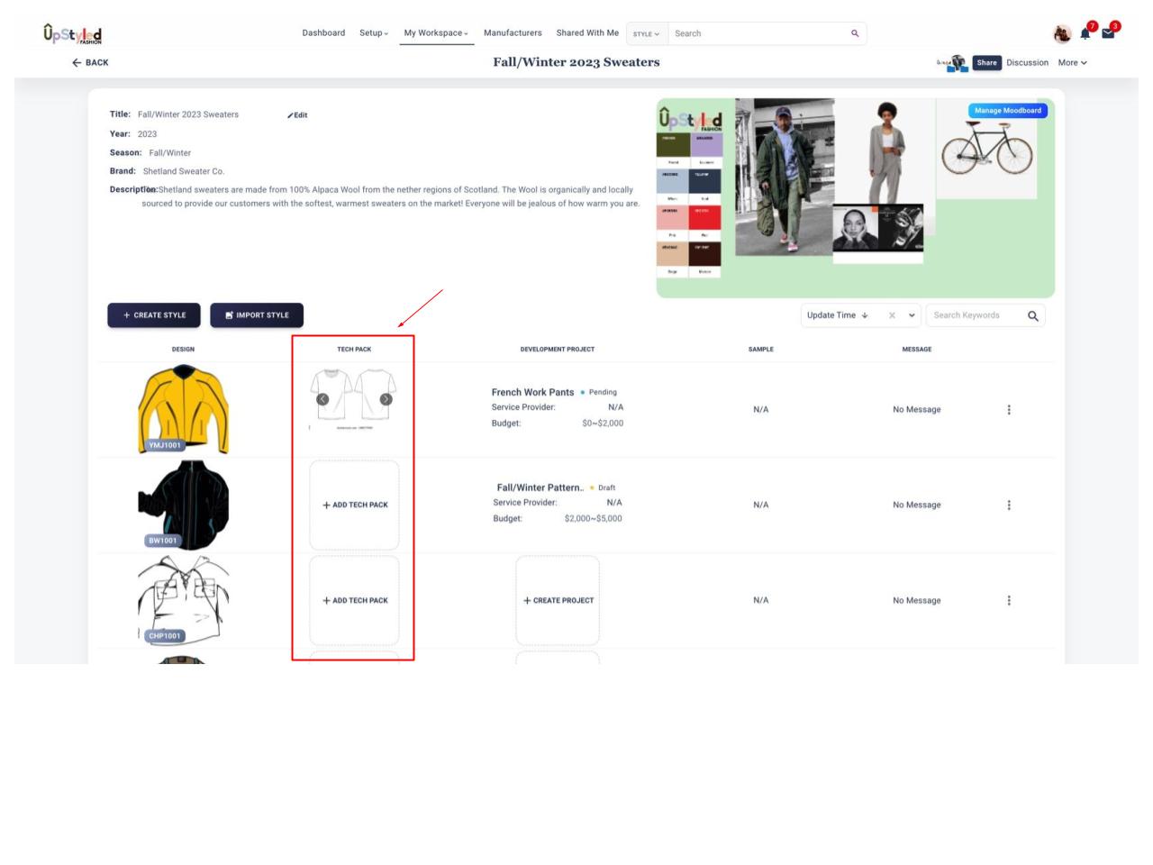The height and width of the screenshot is (865, 1153).
Task: Go to the Manufacturers page
Action: point(513,33)
